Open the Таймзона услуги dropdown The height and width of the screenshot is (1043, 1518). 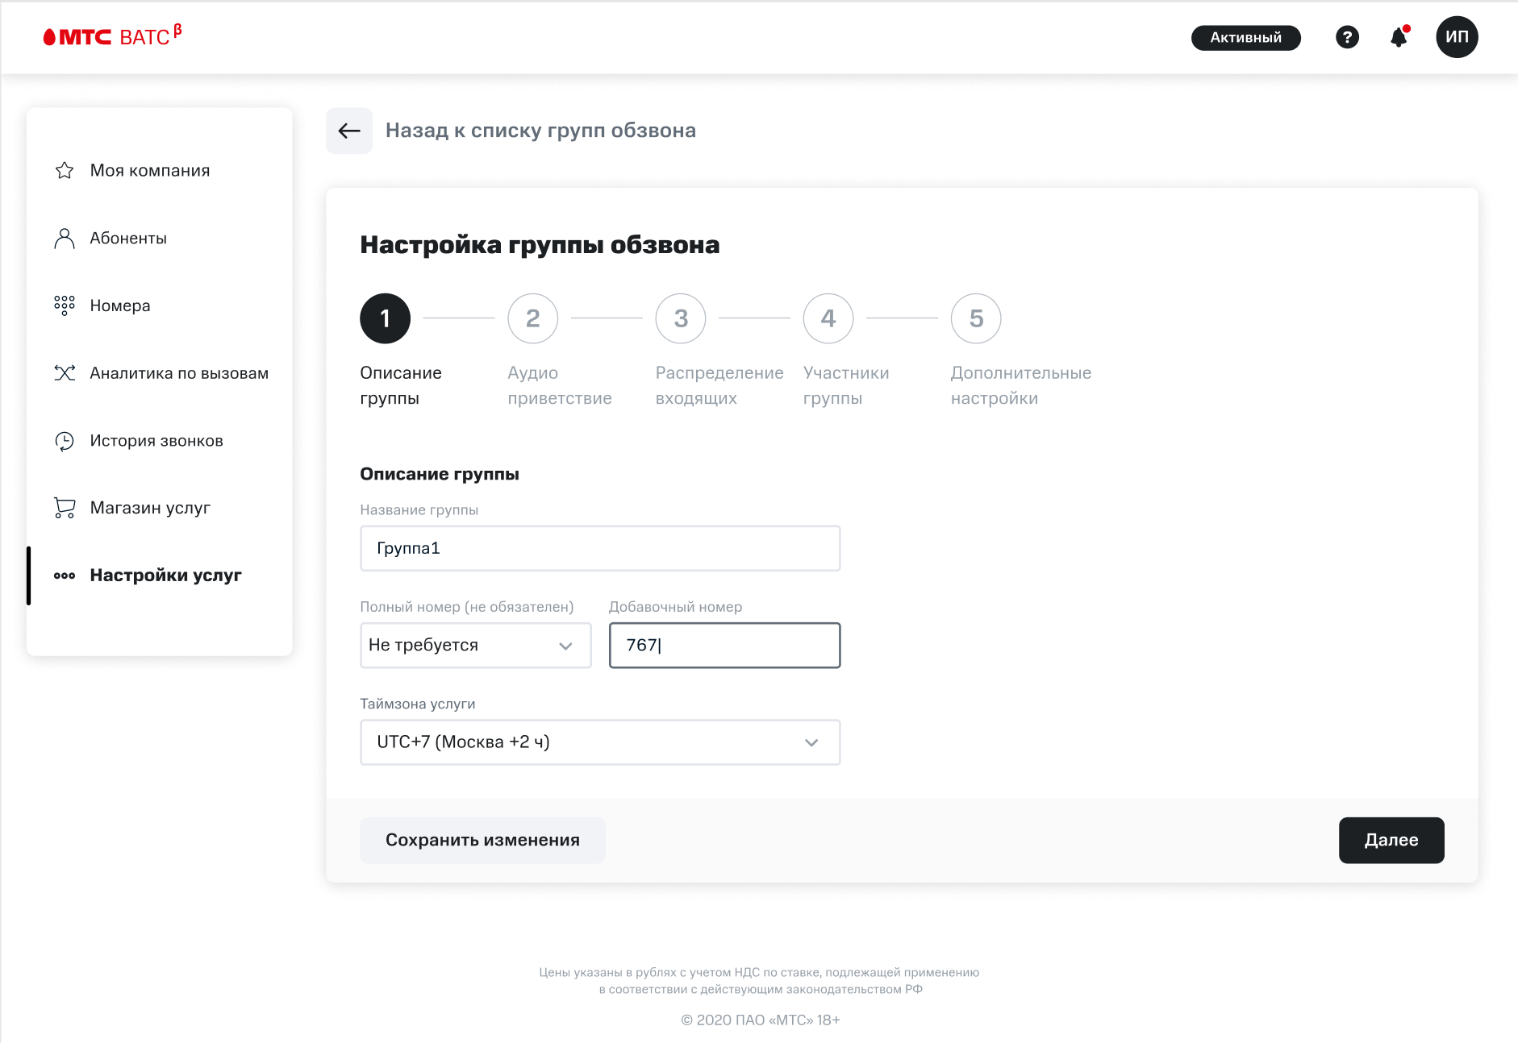(x=599, y=742)
